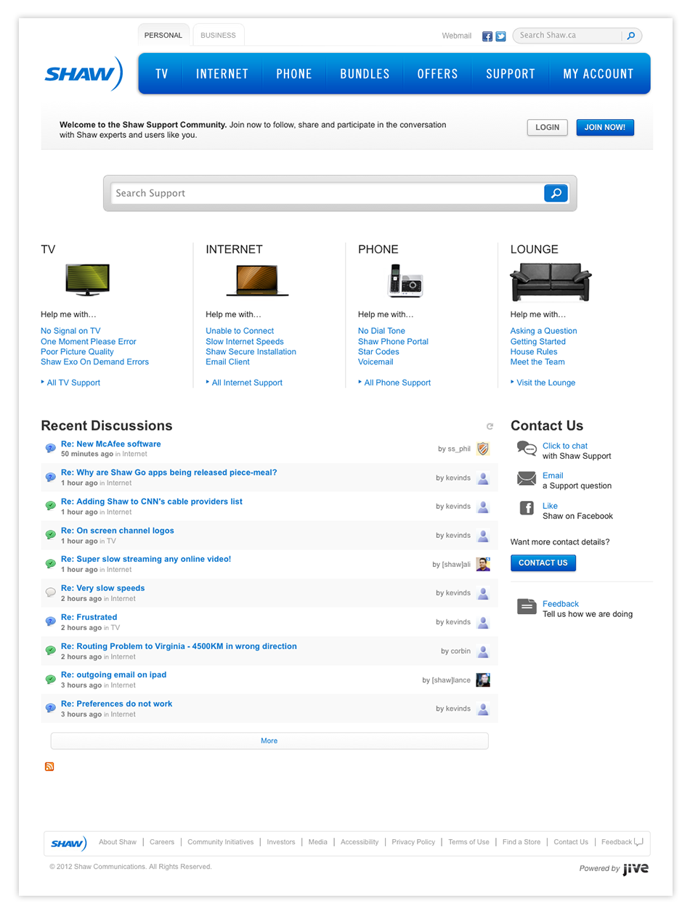
Task: Open the outgoing email on ipad discussion
Action: (113, 674)
